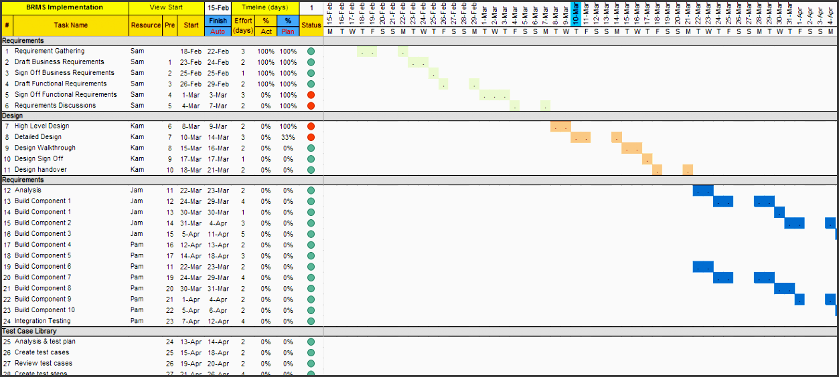Click Build Component 4 status indicator
This screenshot has width=839, height=377.
click(x=311, y=245)
